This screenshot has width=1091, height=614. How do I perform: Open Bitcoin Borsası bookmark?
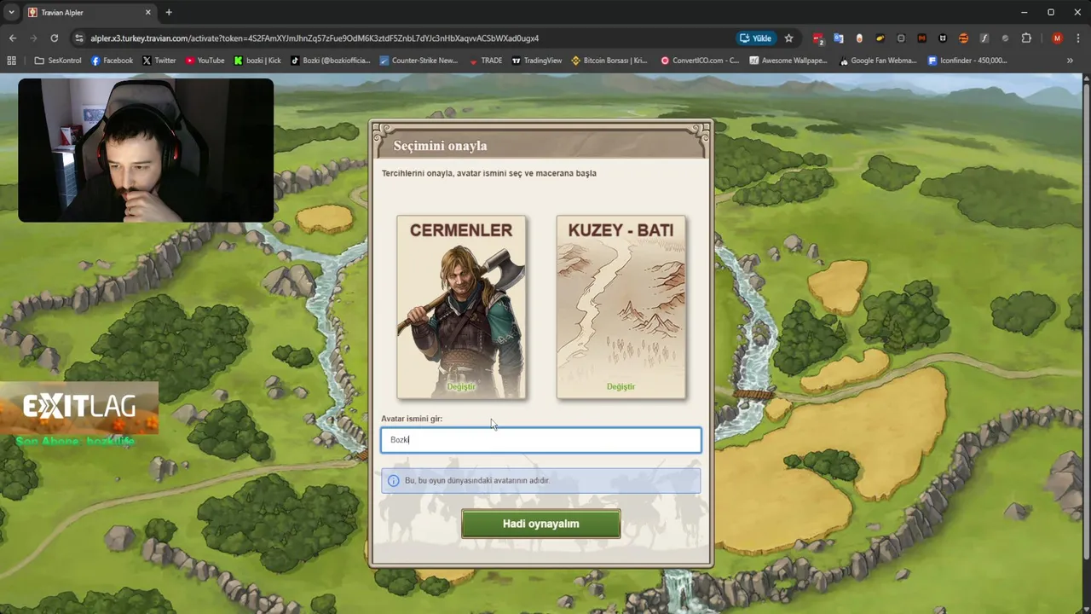coord(609,61)
